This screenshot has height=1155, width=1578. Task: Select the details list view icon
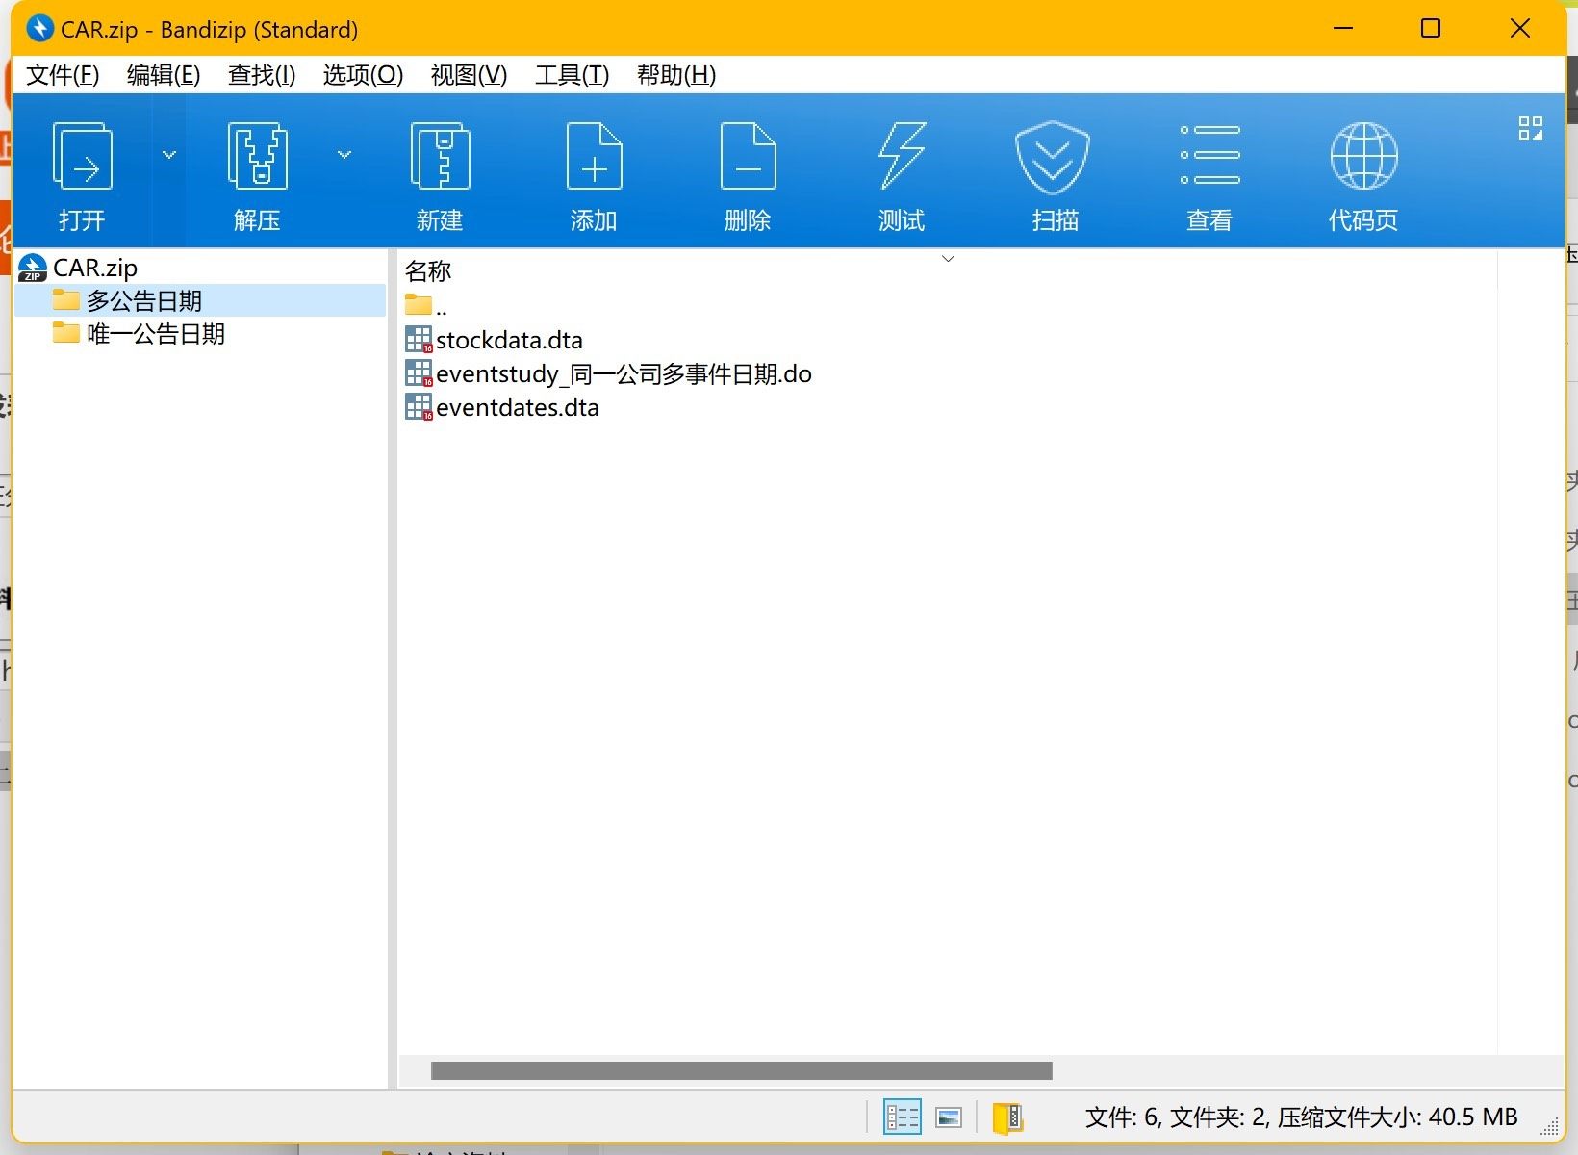pos(903,1116)
